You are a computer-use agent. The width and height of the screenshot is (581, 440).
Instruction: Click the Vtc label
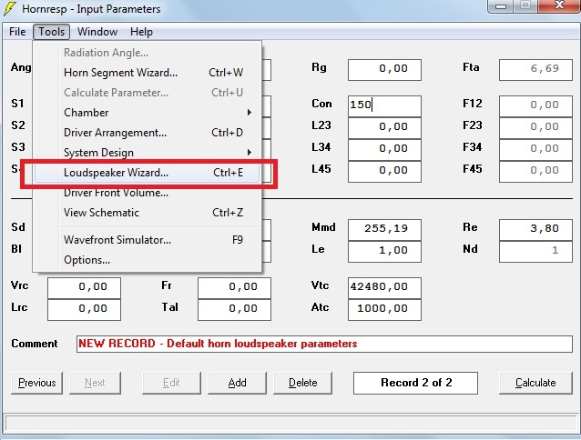pyautogui.click(x=321, y=285)
